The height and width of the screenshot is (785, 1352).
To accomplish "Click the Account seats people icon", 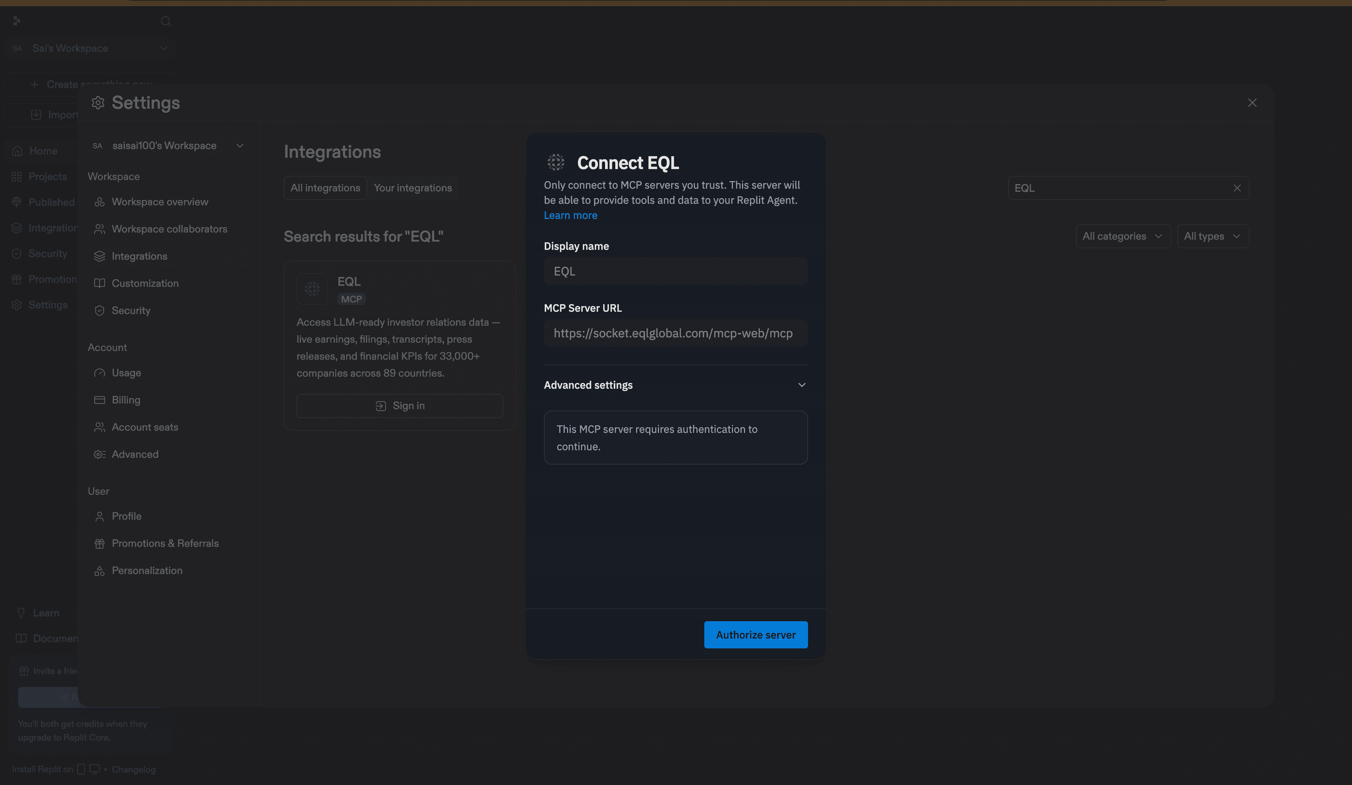I will coord(99,427).
